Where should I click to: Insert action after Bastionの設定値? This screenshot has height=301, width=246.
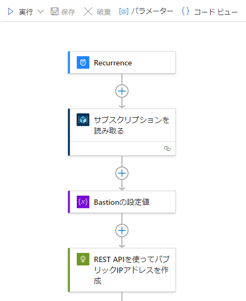122,230
